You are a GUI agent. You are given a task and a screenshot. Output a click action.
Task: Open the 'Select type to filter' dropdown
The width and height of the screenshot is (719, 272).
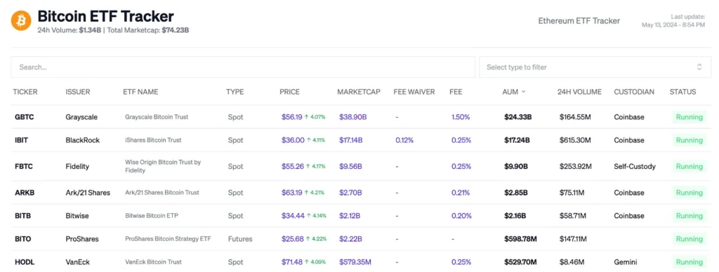tap(595, 67)
